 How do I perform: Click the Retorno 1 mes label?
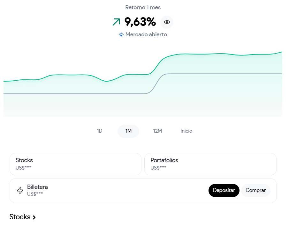pos(143,7)
